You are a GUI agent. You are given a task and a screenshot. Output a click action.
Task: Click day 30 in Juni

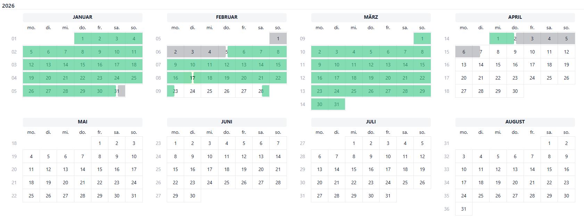tap(192, 196)
